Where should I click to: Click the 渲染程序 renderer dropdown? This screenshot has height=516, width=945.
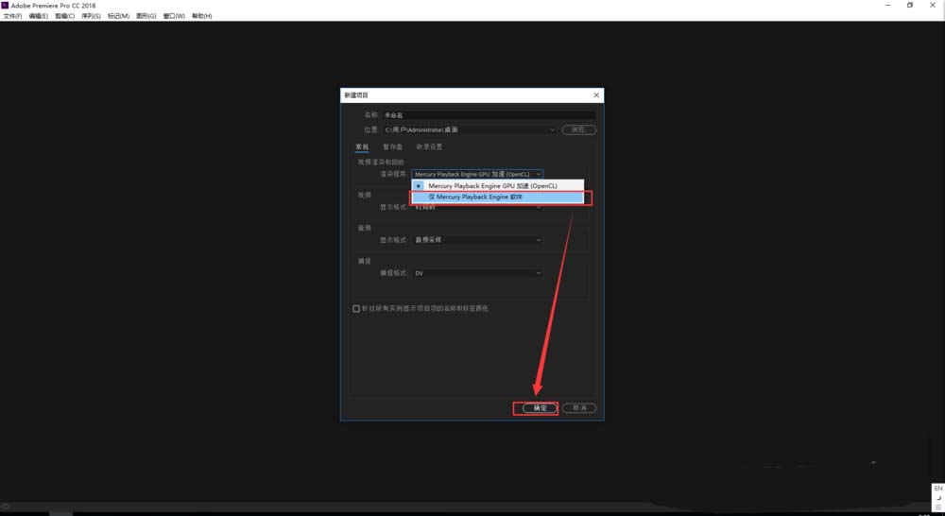coord(476,174)
